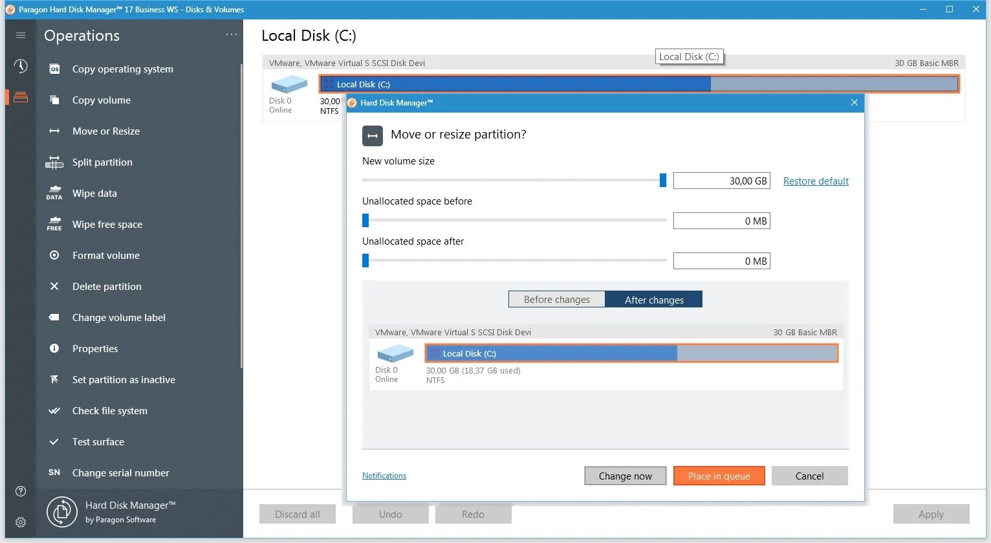
Task: Choose the Test surface operation
Action: coord(98,442)
